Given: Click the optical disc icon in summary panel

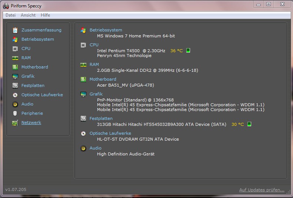Looking at the screenshot, I should click(x=83, y=134).
